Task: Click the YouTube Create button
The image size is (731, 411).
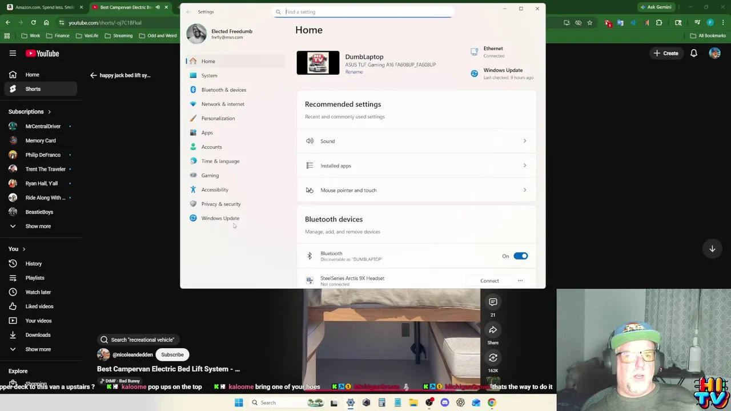Action: (666, 53)
